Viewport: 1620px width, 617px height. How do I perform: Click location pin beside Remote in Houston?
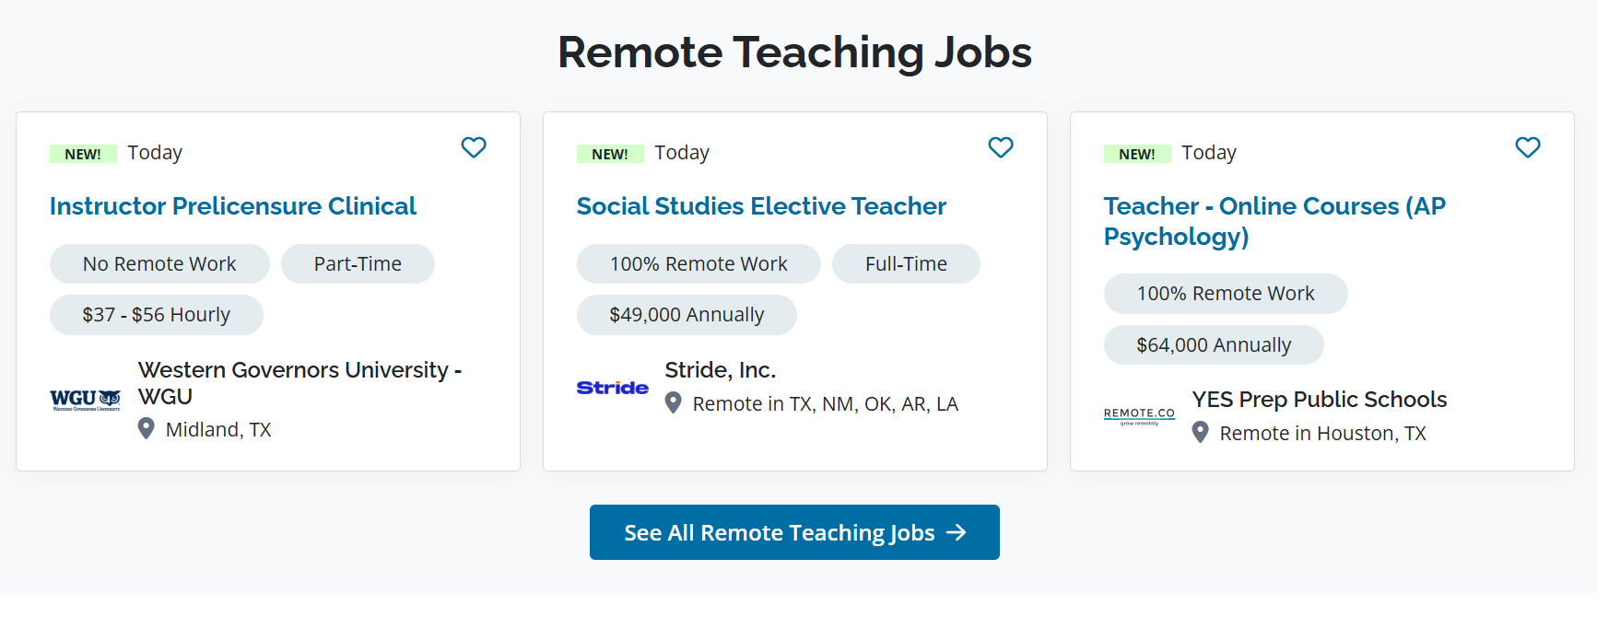click(x=1201, y=432)
